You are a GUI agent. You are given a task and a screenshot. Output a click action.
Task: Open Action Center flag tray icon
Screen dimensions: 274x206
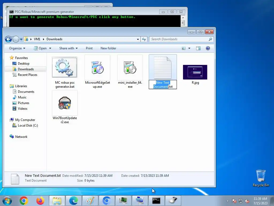tap(234, 201)
